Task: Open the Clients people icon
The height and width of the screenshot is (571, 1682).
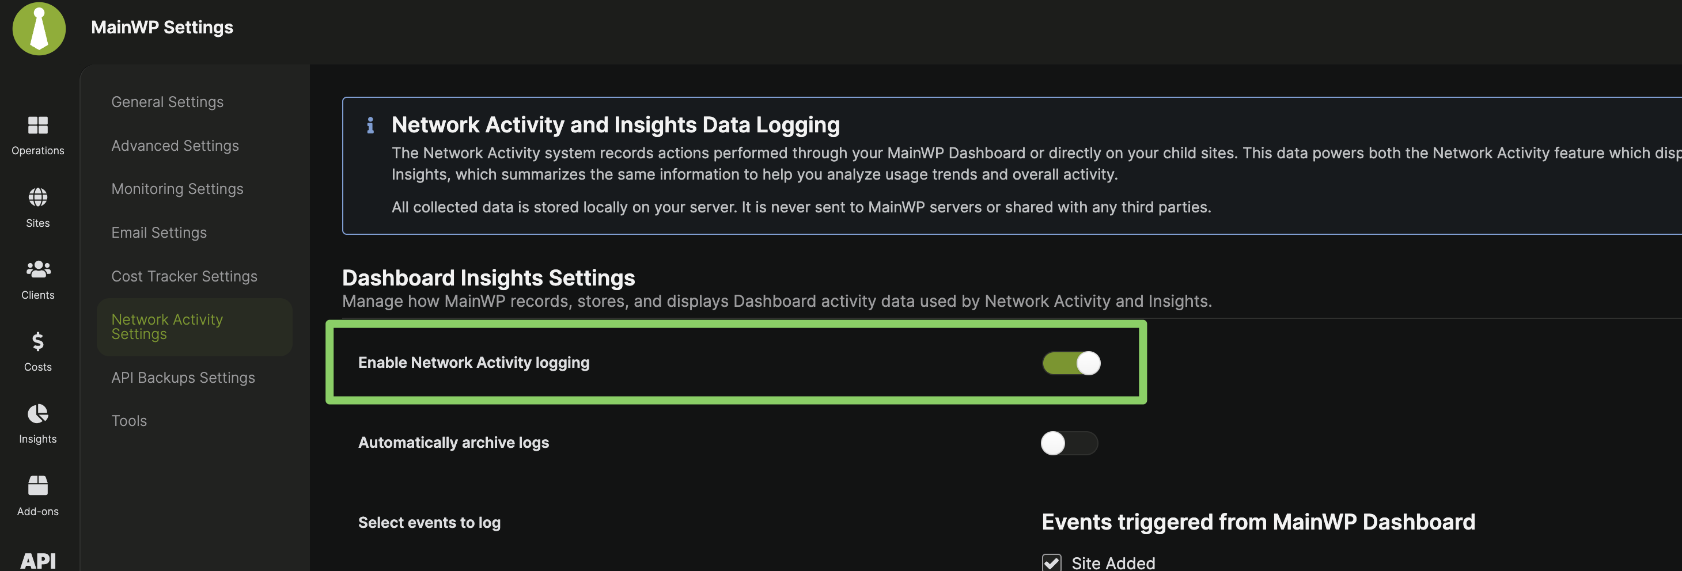Action: [38, 269]
